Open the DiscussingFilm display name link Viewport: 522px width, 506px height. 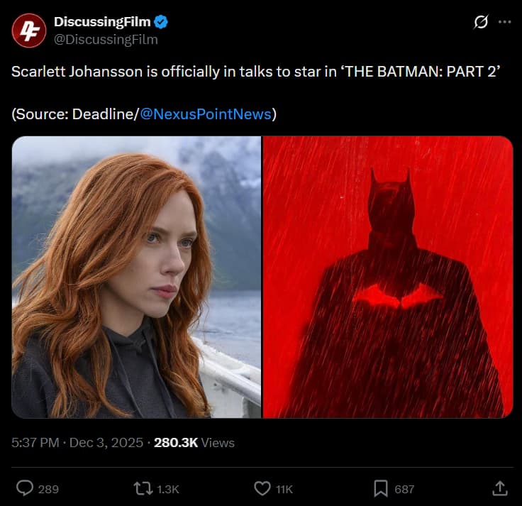click(103, 23)
